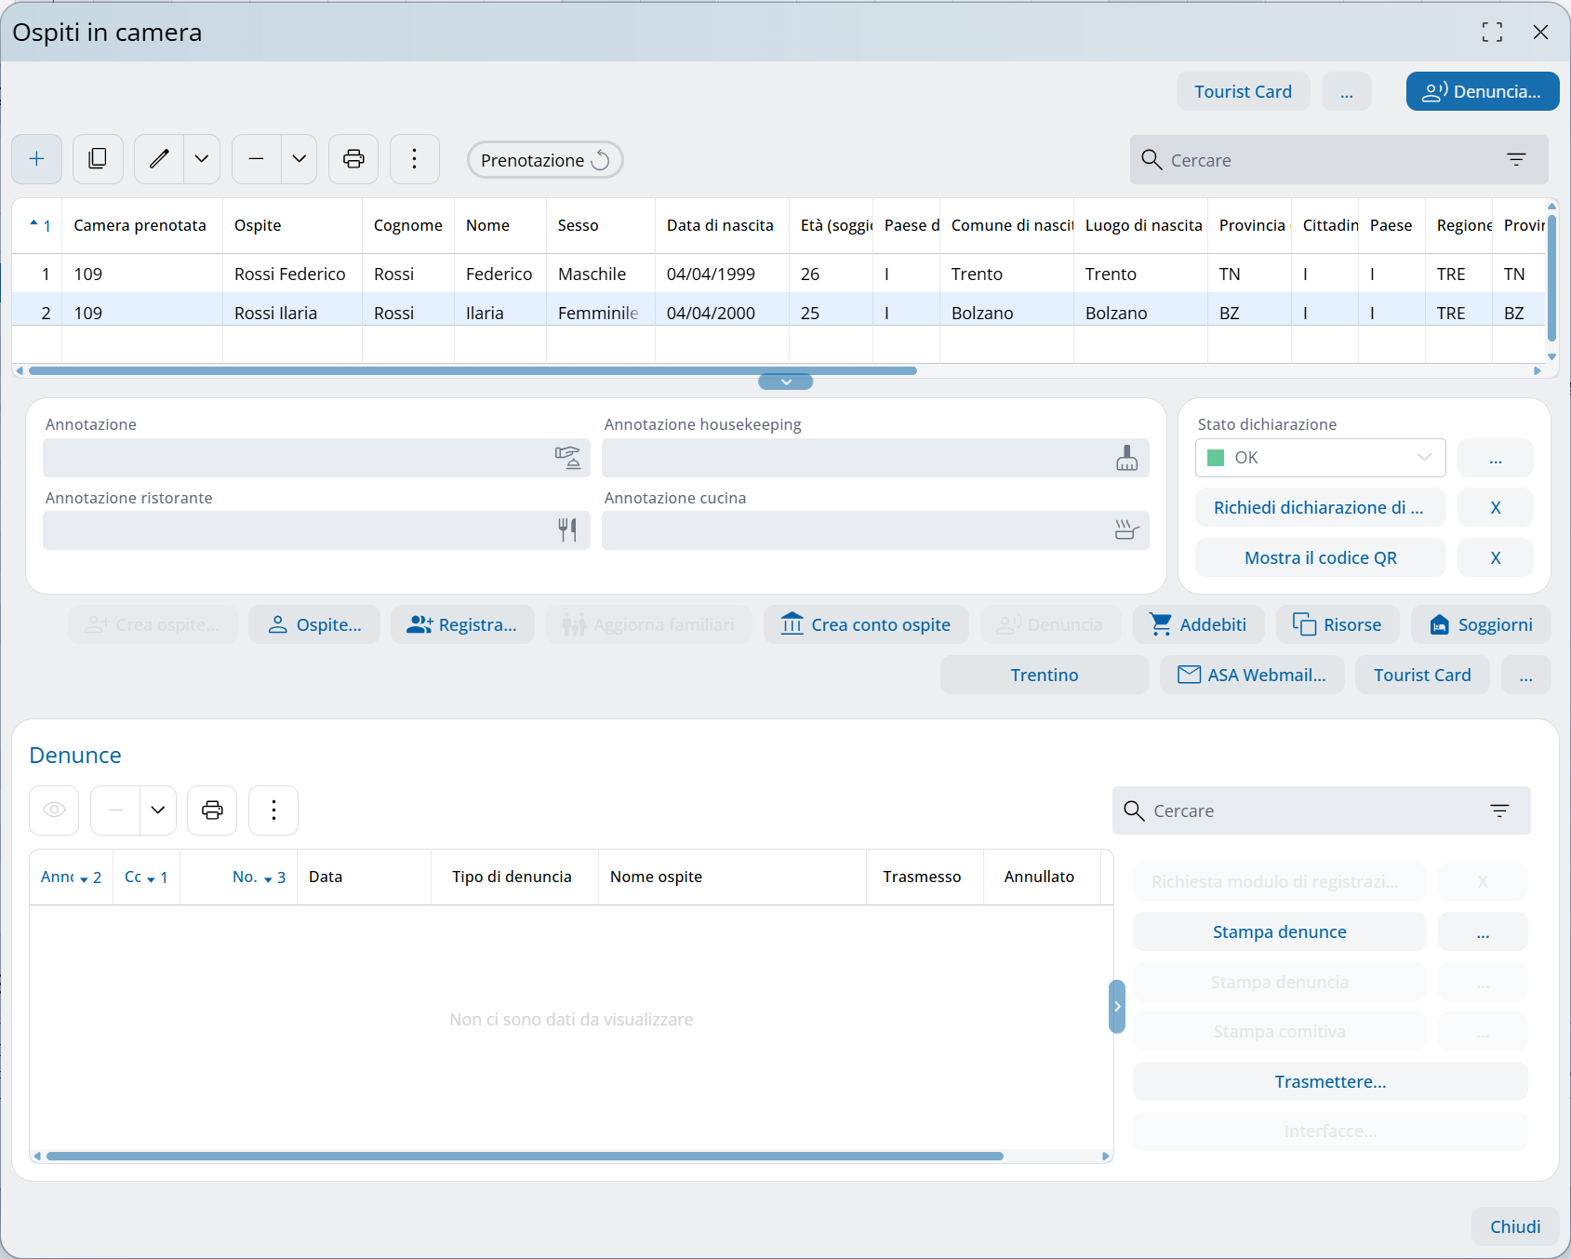The width and height of the screenshot is (1571, 1259).
Task: Open the Stato dichiarazione dropdown
Action: click(x=1320, y=458)
